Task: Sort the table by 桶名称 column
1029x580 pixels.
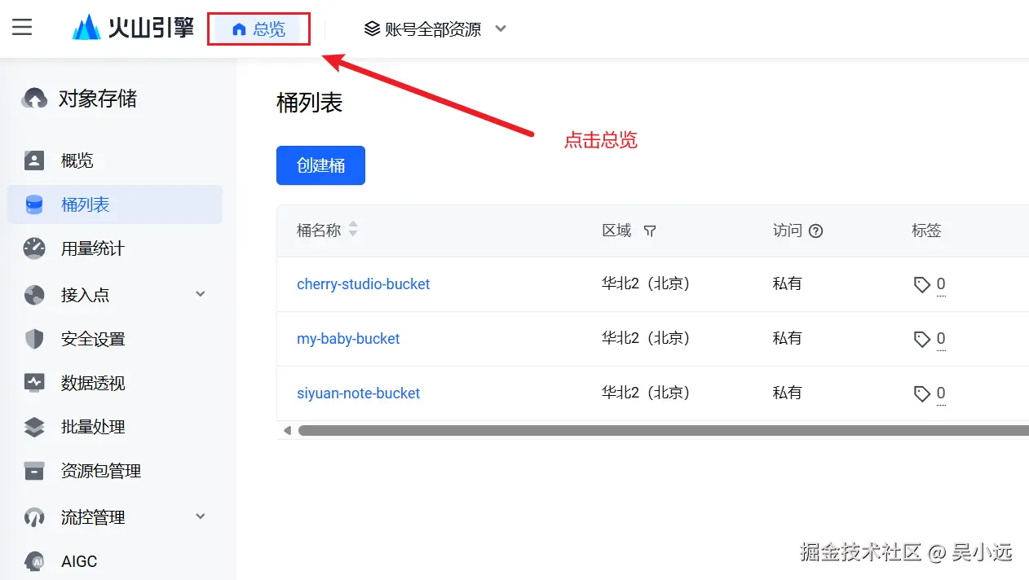Action: 352,230
